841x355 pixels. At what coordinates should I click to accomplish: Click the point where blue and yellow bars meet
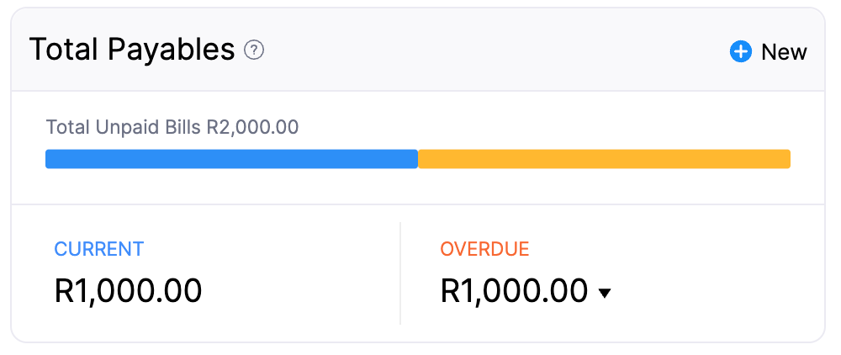click(x=418, y=159)
